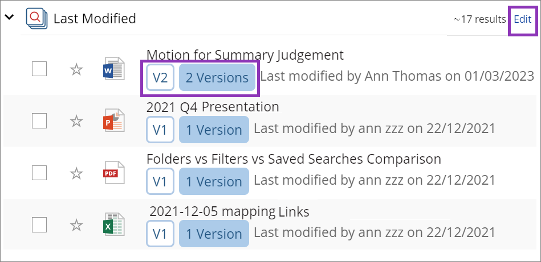
Task: Star the Folders vs Filters PDF
Action: (76, 173)
